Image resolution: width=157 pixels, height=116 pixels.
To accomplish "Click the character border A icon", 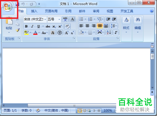I will [72, 19].
